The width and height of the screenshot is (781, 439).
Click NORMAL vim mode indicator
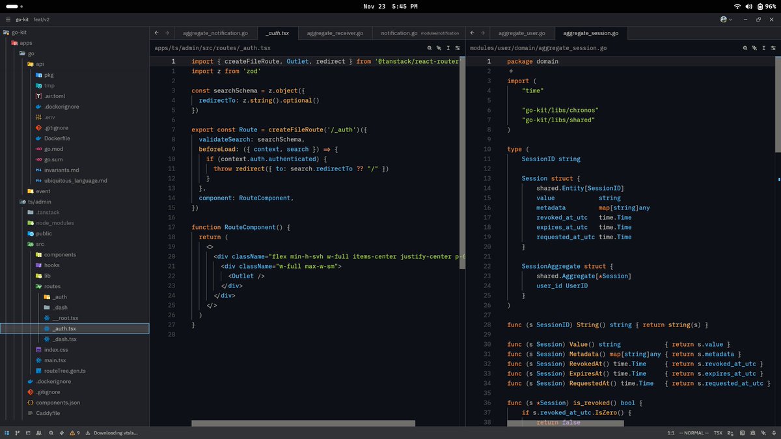[x=694, y=432]
